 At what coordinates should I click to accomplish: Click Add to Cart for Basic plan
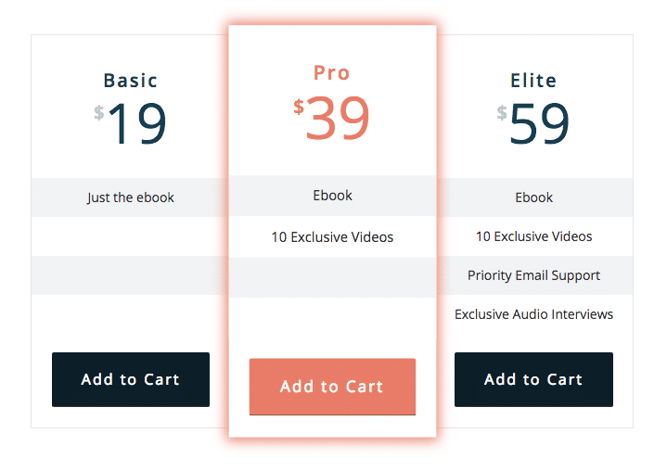(131, 379)
